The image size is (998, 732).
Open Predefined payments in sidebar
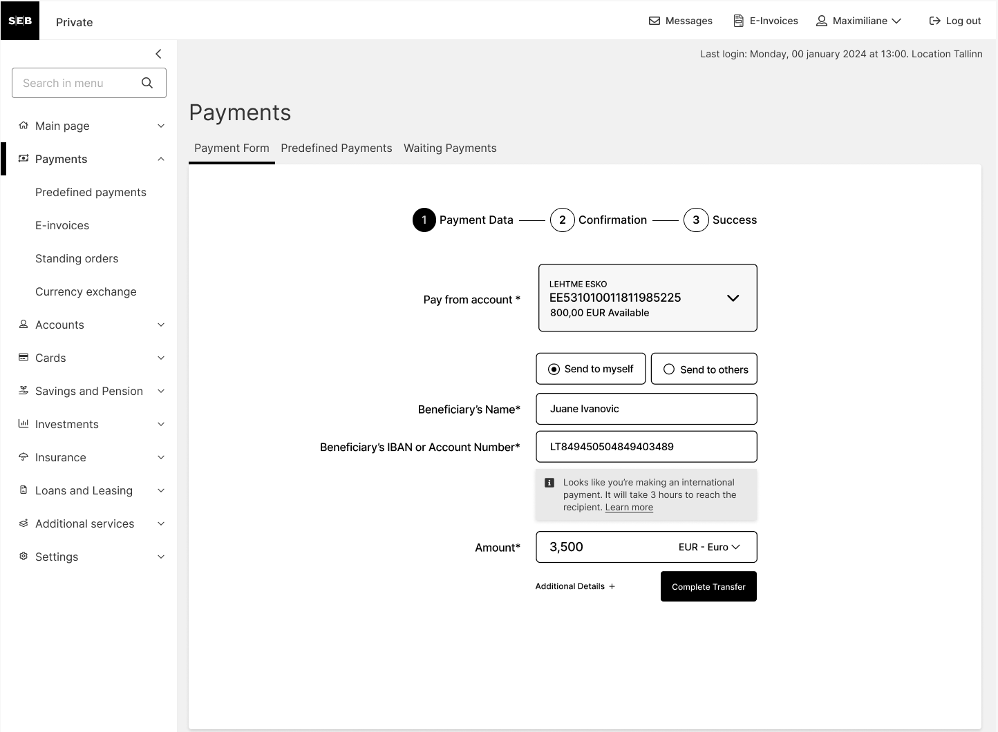tap(91, 192)
